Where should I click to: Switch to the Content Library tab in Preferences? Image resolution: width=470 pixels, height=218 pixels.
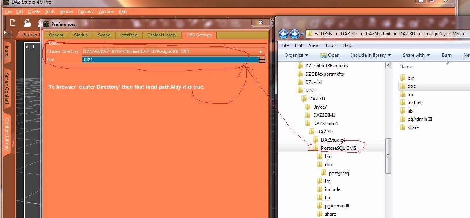(162, 35)
